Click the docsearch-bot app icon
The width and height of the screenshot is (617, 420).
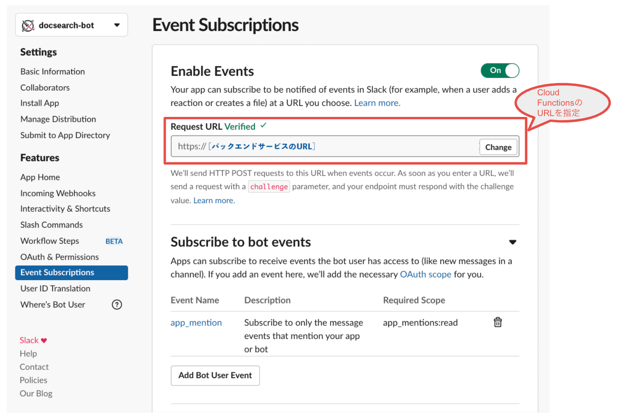click(28, 26)
